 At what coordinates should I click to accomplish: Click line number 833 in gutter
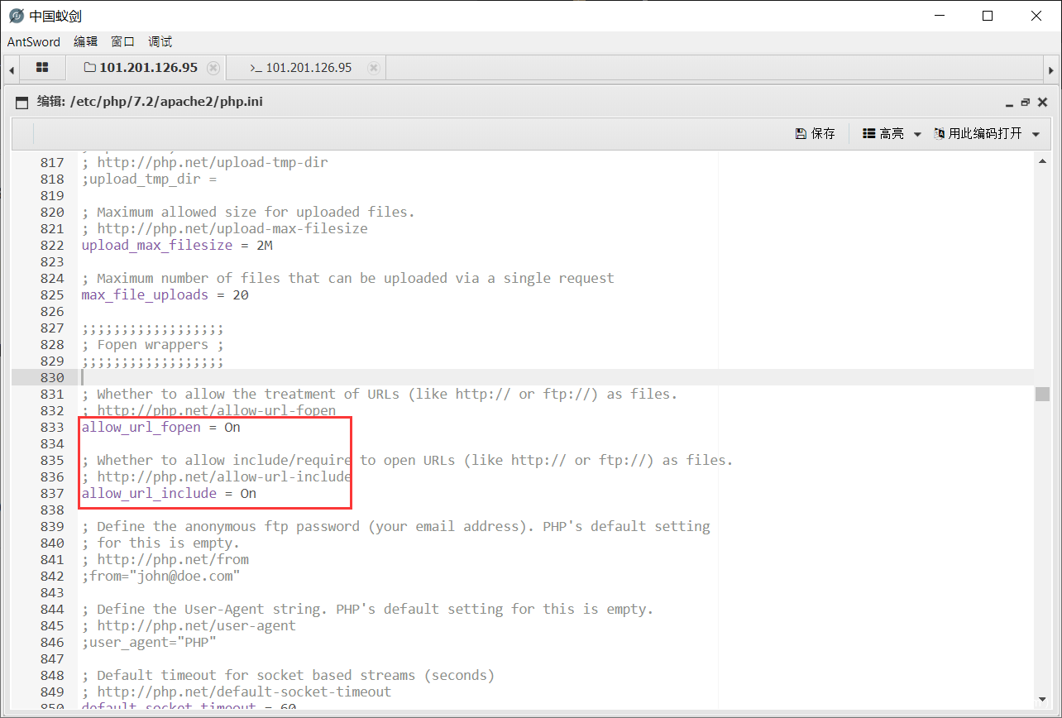tap(52, 428)
